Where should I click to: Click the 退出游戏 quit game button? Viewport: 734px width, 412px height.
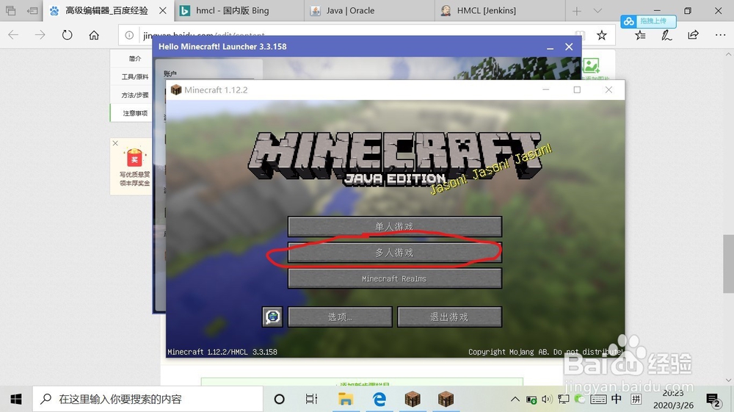449,317
